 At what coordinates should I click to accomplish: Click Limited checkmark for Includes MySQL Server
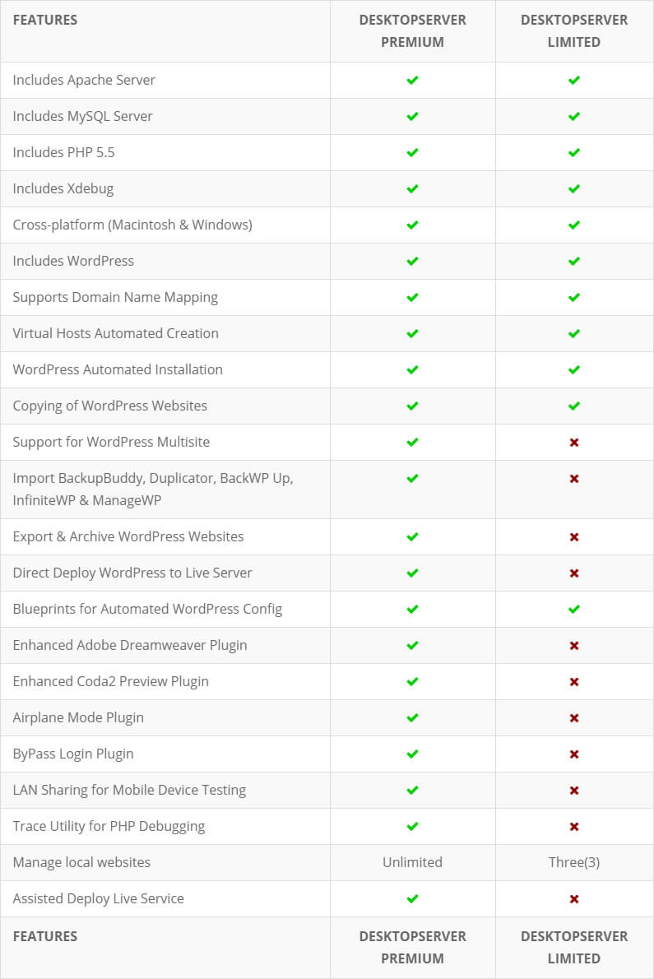[x=574, y=116]
